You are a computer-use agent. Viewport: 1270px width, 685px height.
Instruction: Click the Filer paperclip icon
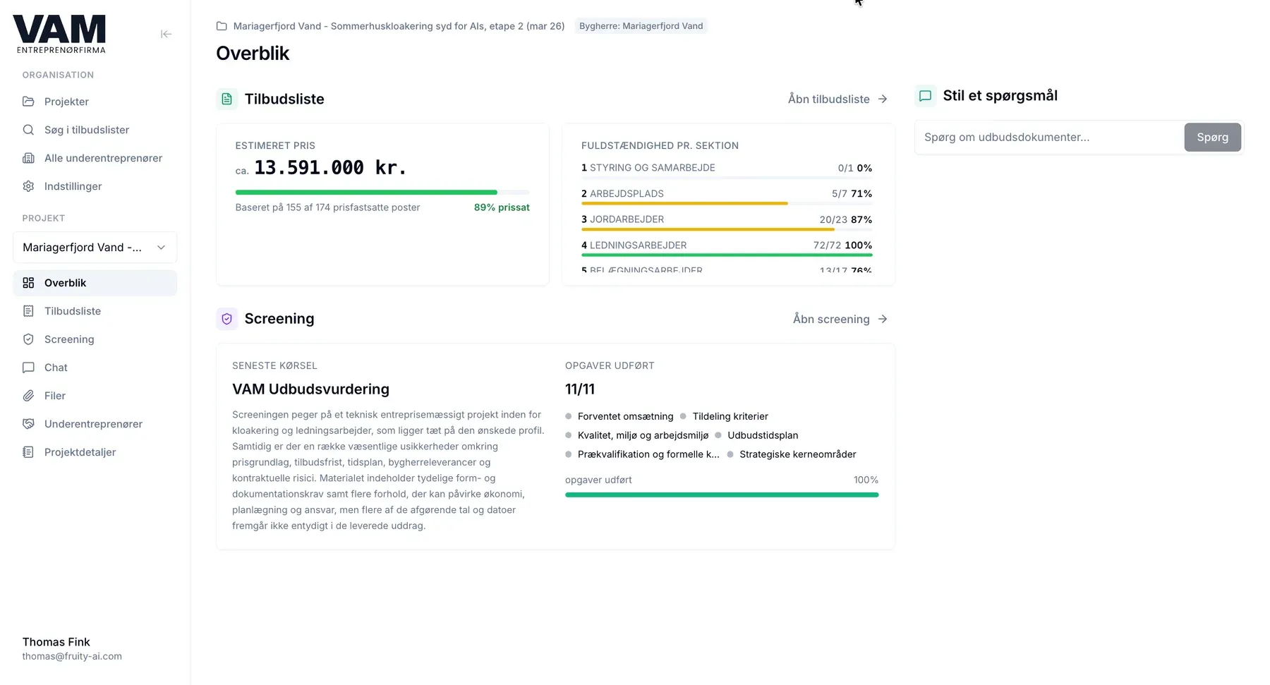click(x=28, y=396)
